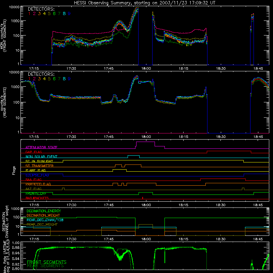Click the counts/s (REAR SEGMENTS) axis title
Image resolution: width=273 pixels, height=273 pixels.
(x=3, y=102)
